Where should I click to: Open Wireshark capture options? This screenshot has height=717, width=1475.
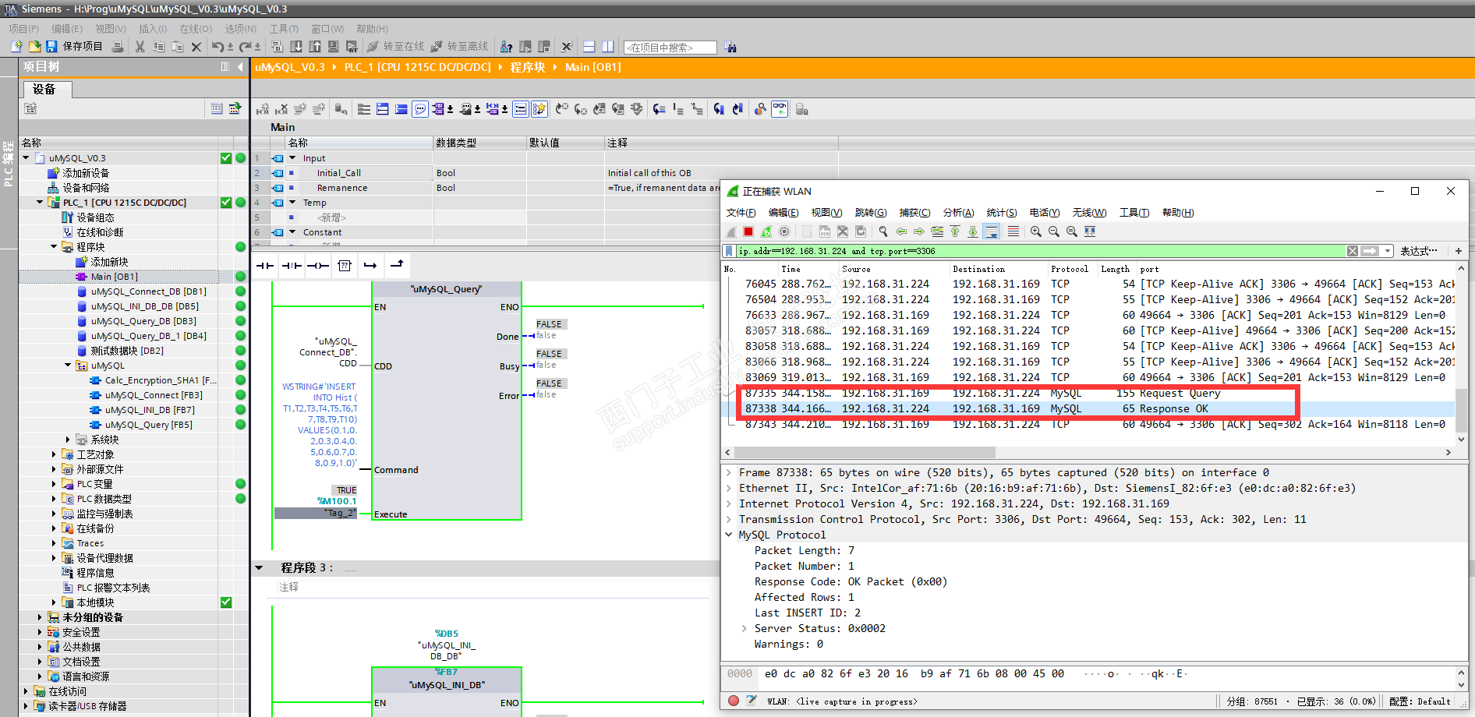(x=784, y=231)
